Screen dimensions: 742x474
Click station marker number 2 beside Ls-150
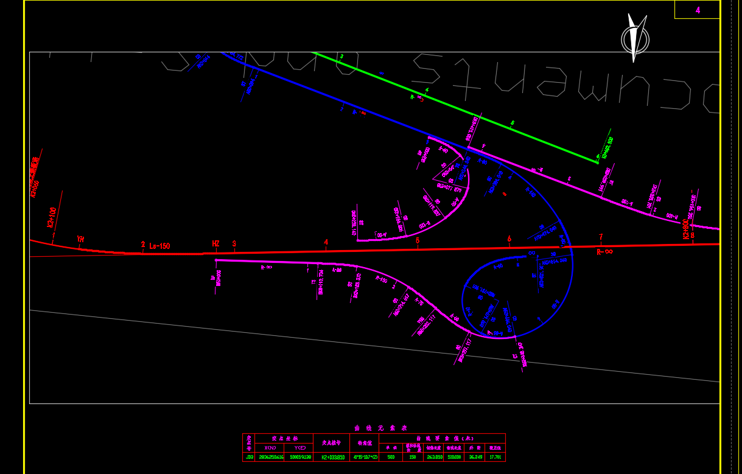pyautogui.click(x=143, y=245)
